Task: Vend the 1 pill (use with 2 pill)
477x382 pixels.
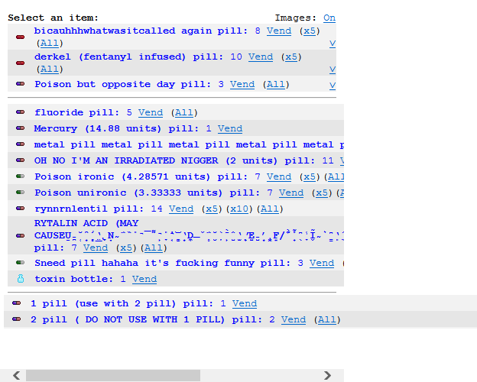Action: point(245,303)
